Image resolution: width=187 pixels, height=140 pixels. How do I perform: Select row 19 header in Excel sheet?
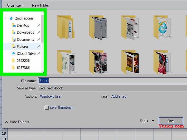pyautogui.click(x=4, y=138)
